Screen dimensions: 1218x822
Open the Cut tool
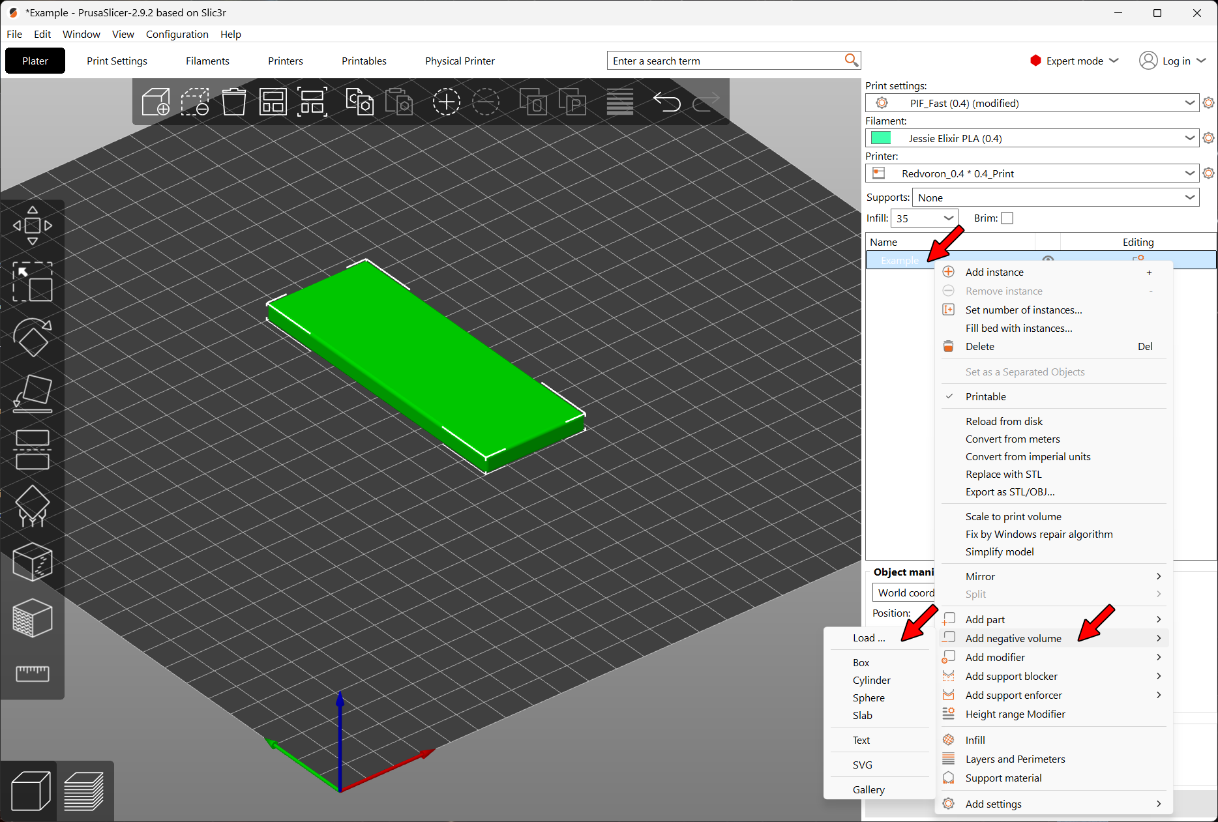33,450
